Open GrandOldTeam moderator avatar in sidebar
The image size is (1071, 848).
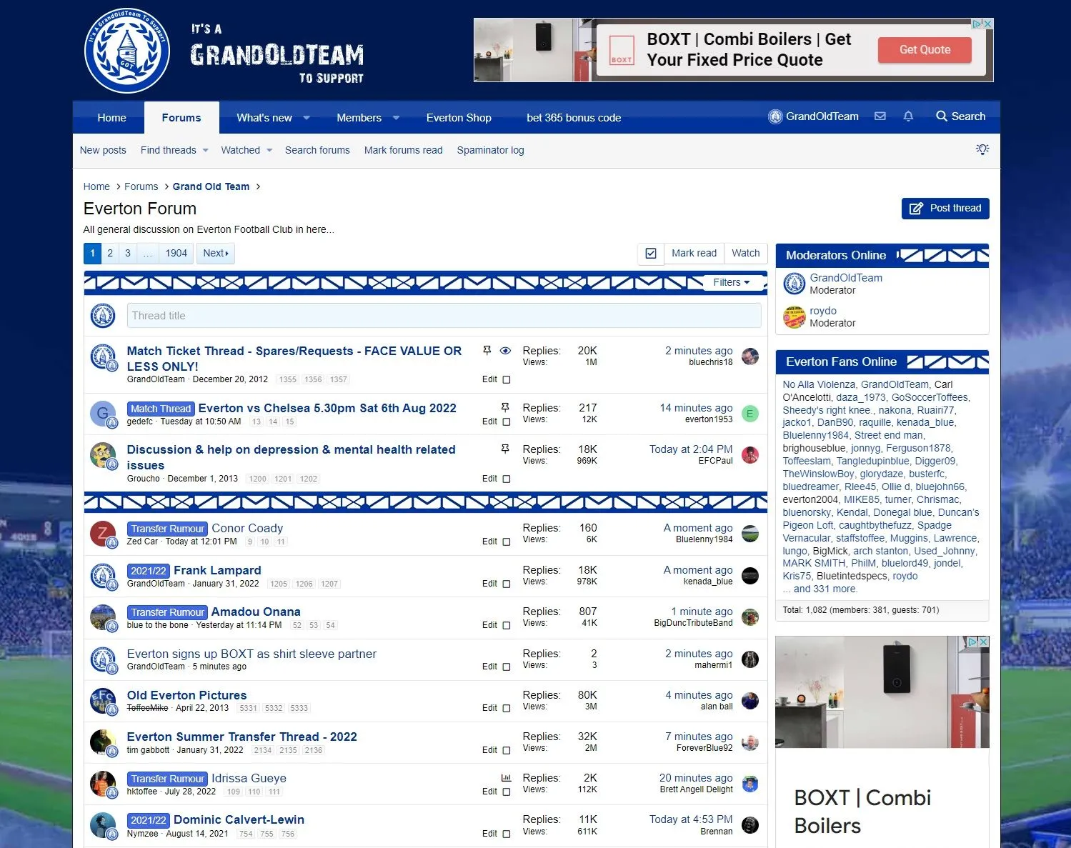point(794,284)
